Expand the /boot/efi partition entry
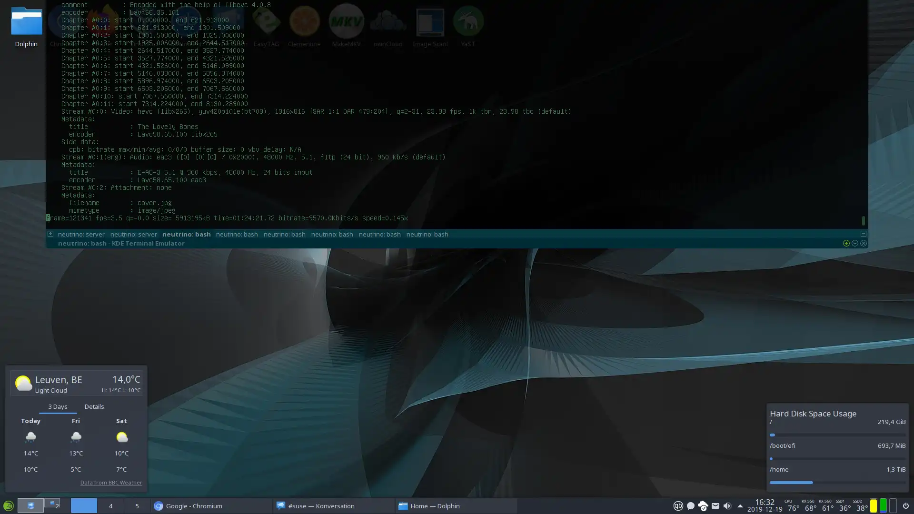Image resolution: width=914 pixels, height=514 pixels. pos(783,445)
